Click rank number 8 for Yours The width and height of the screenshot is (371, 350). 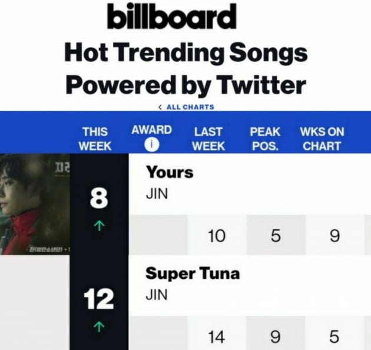pos(99,198)
